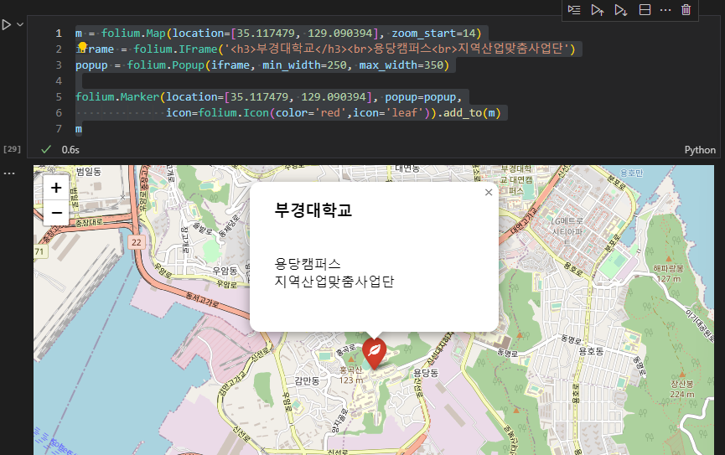
Task: Click the 홍곡산 123 m peak label
Action: 351,375
